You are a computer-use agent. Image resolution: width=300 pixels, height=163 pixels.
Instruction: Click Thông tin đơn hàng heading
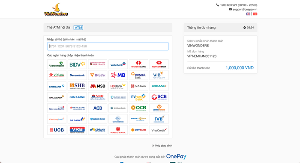(x=201, y=28)
